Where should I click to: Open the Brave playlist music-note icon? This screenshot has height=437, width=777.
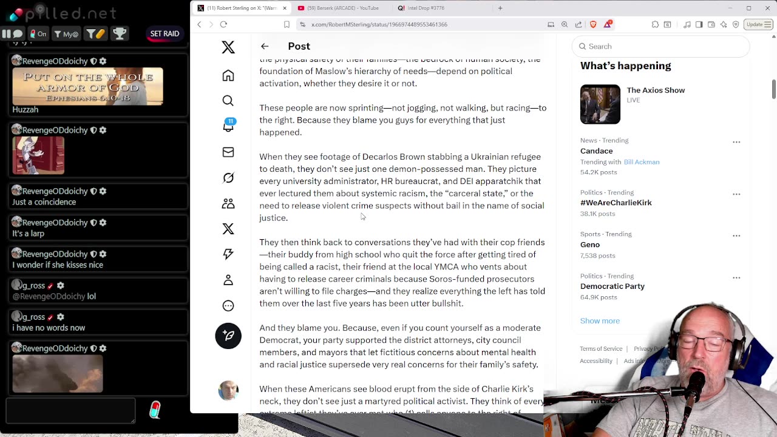[687, 24]
